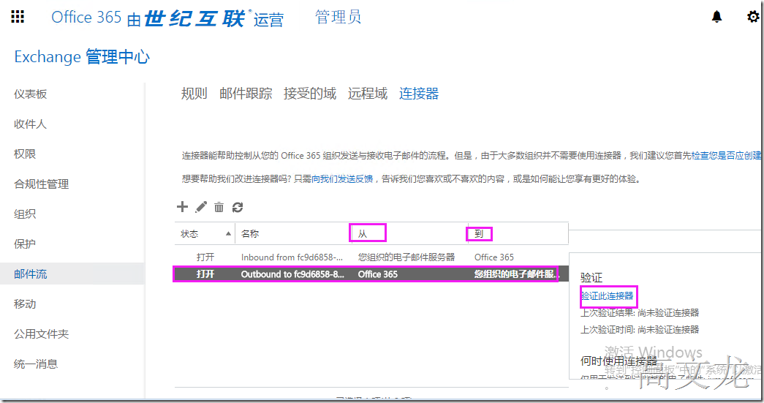
Task: Refresh the connector list
Action: (x=238, y=207)
